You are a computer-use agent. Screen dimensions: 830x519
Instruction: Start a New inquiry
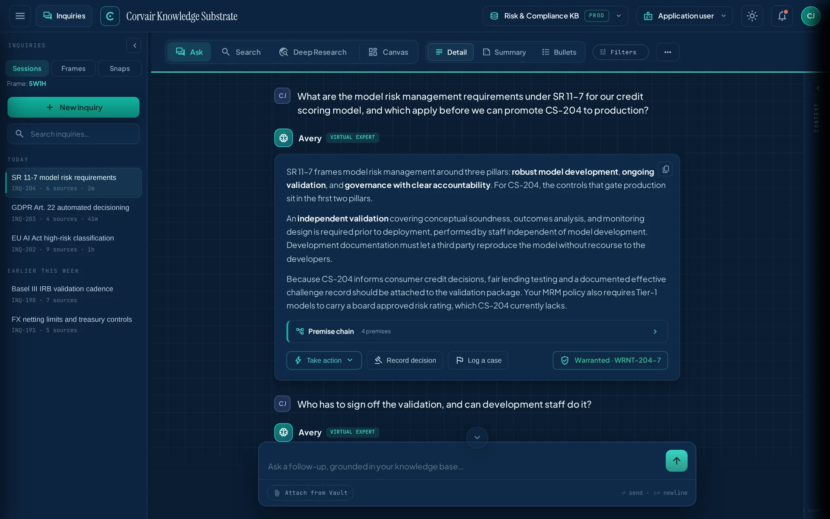point(73,107)
